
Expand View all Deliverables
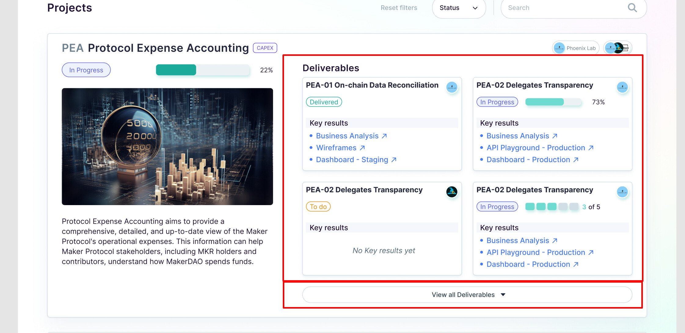point(467,295)
